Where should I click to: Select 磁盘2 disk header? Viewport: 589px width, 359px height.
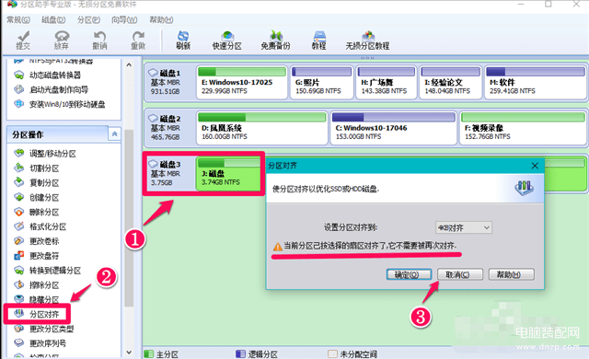tap(169, 128)
